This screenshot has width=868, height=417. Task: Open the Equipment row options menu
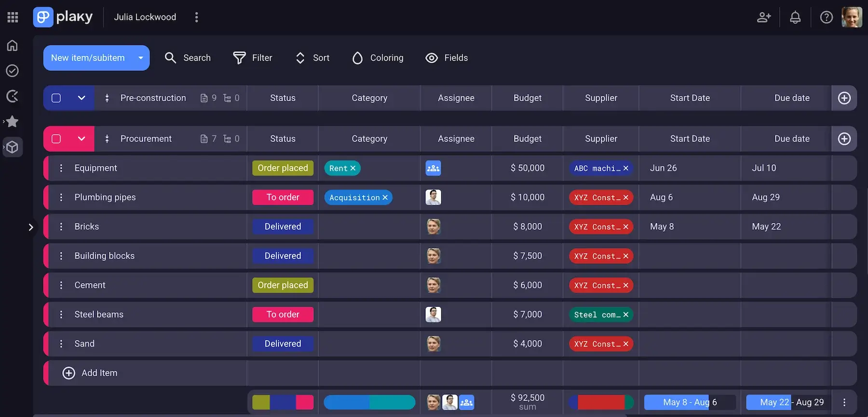pos(61,168)
